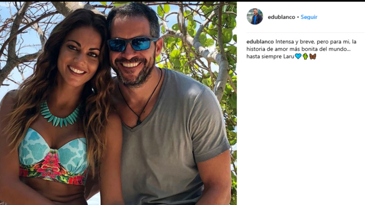Click the man's blue mirrored sunglasses

point(132,44)
